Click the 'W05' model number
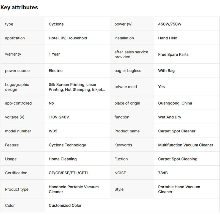This screenshot has height=215, width=220. 53,131
